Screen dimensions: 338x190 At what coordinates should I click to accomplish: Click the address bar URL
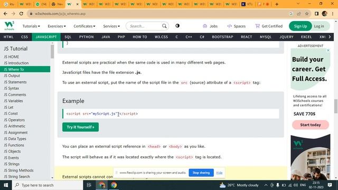point(60,14)
